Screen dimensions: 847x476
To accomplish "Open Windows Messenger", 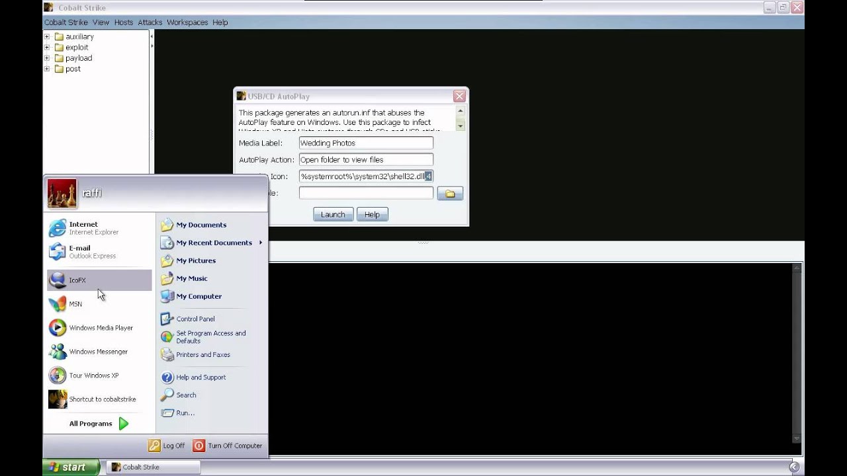I will click(99, 352).
